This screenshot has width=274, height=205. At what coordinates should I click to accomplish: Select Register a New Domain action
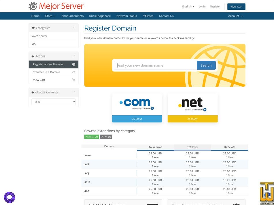(54, 64)
